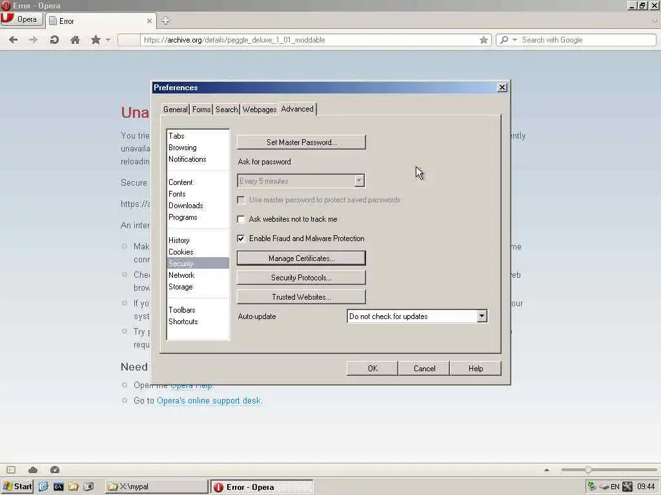Screen dimensions: 661x495
Task: Switch to the General preferences tab
Action: click(x=176, y=110)
